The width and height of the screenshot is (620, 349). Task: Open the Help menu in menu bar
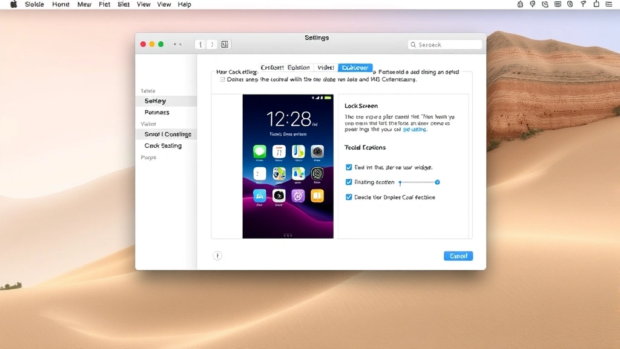click(185, 4)
